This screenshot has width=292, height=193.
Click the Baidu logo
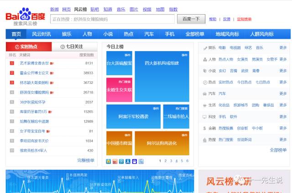click(x=25, y=16)
